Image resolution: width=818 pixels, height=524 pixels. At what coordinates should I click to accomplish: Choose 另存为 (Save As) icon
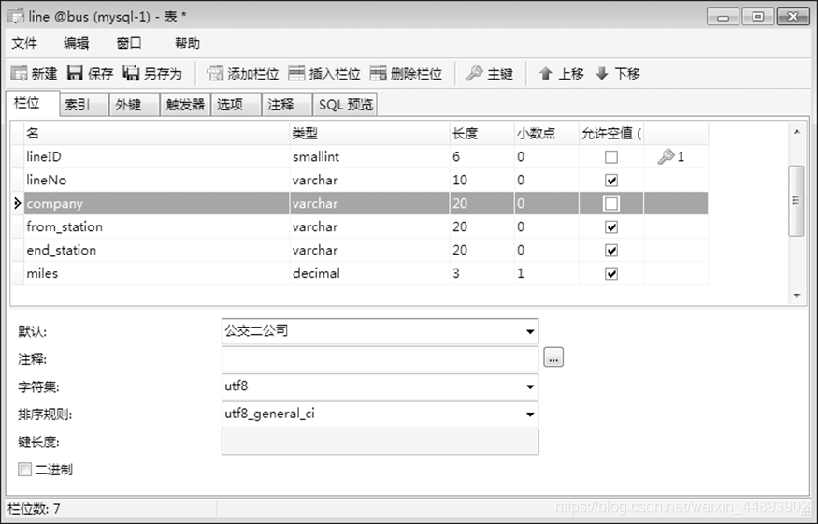131,73
